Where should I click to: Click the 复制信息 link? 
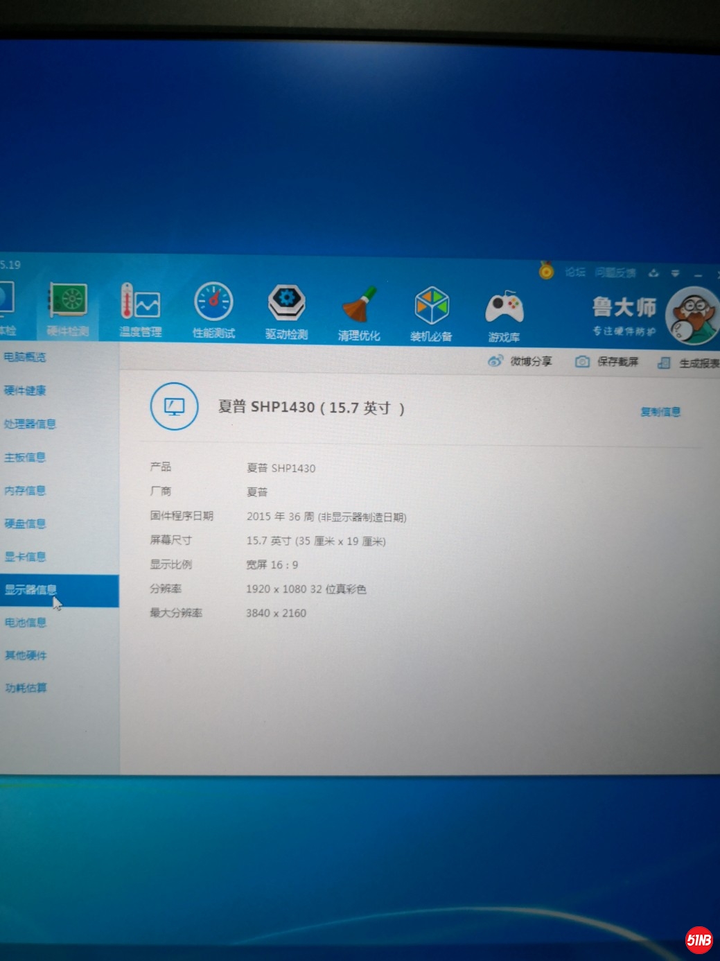tap(660, 412)
